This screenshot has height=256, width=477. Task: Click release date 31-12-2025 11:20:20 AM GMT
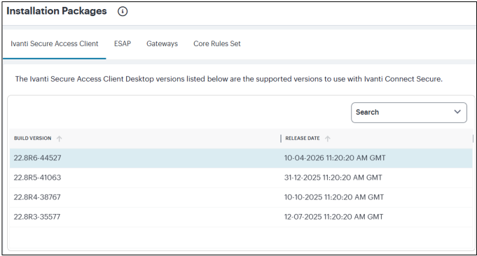(333, 178)
